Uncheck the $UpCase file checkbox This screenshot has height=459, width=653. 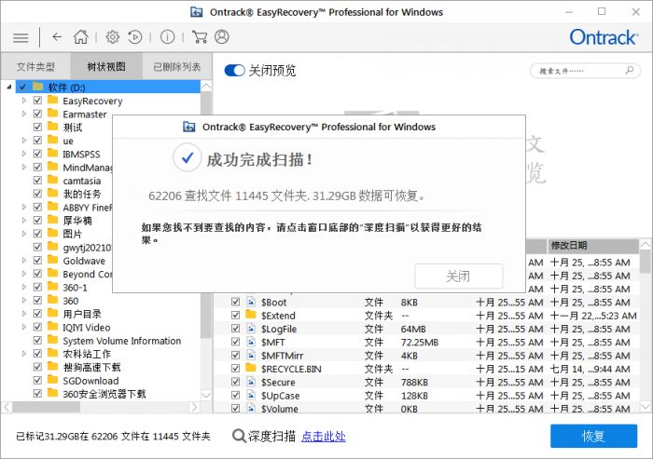(x=236, y=395)
